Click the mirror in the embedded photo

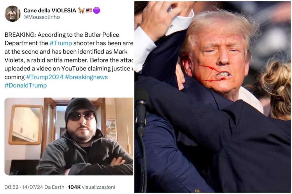click(26, 124)
